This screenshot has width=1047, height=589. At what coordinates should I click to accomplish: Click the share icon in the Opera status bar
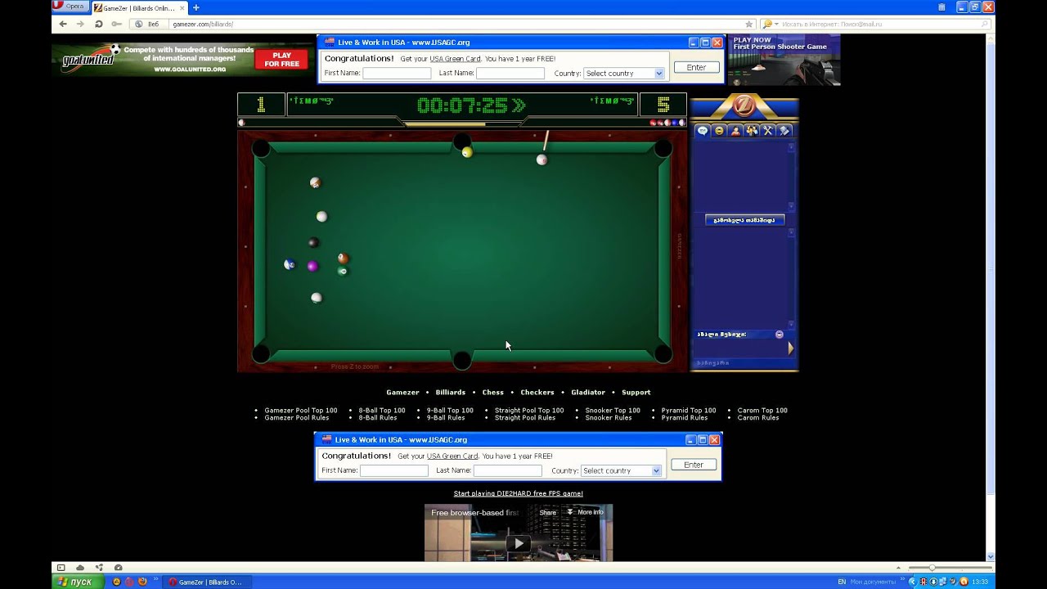(x=99, y=567)
